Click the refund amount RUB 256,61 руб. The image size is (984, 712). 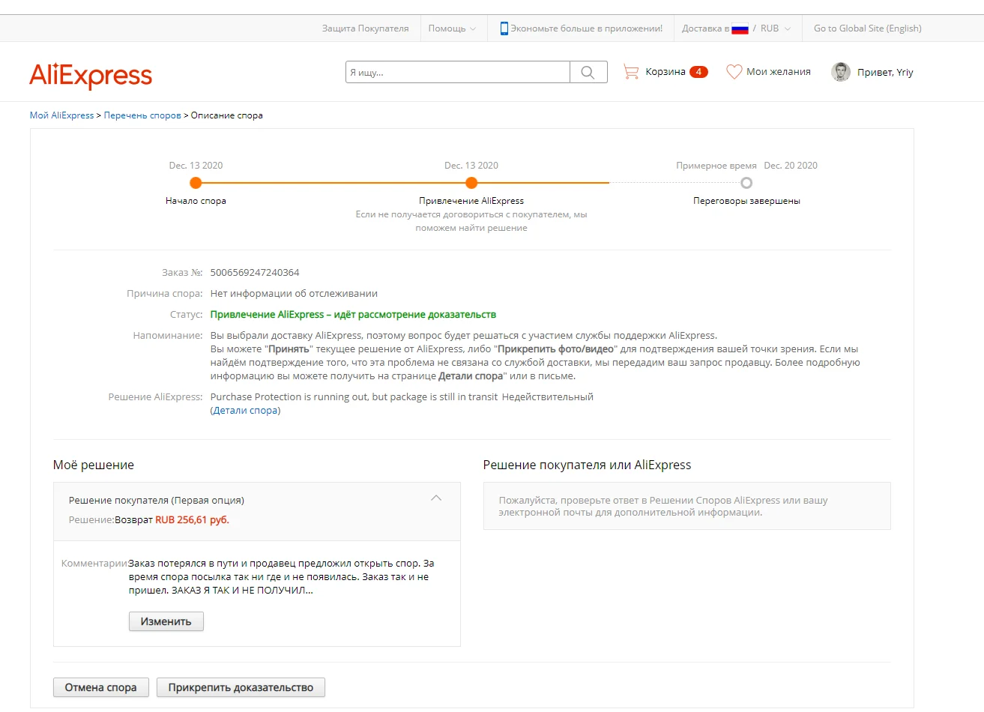[192, 520]
